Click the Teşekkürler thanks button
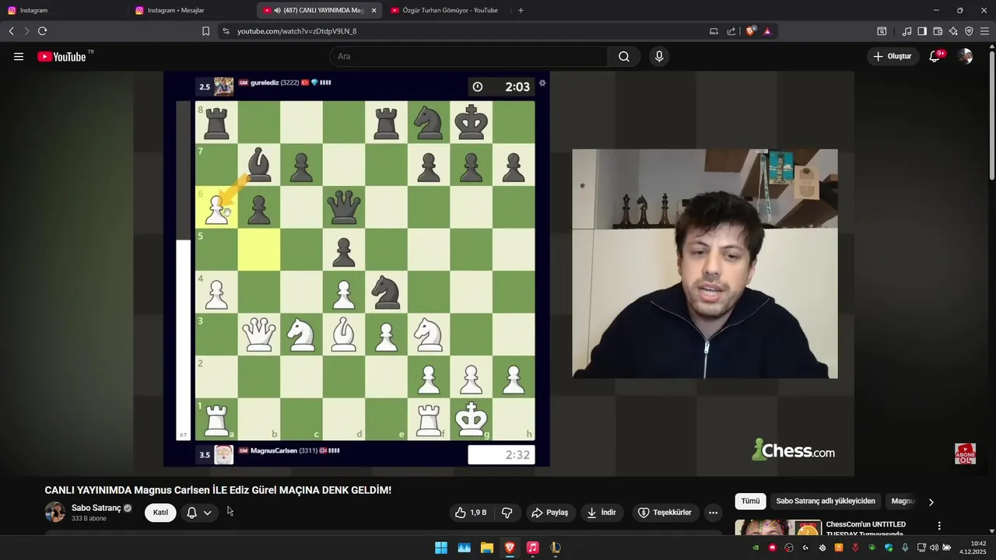 point(665,513)
